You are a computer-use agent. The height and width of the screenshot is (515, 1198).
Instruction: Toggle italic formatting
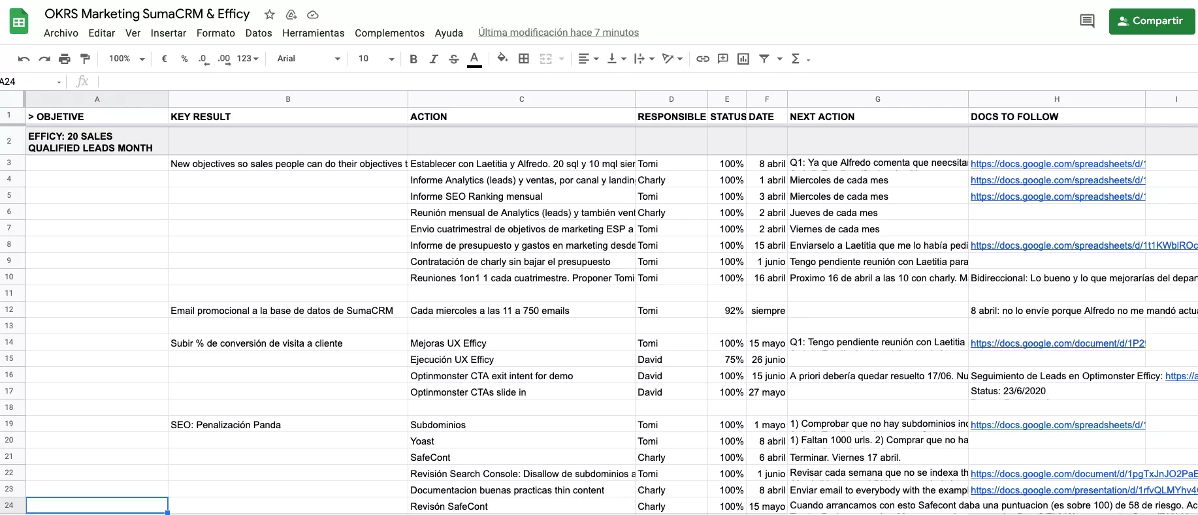(x=434, y=59)
